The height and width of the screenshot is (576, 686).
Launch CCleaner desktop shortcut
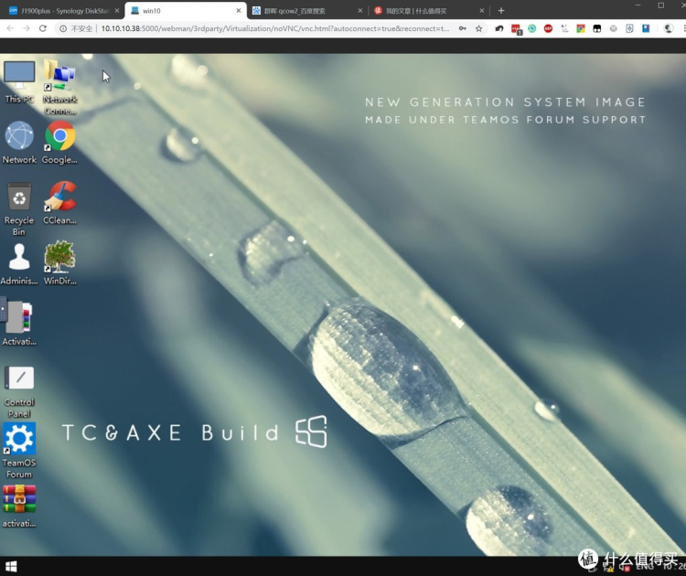(x=60, y=203)
